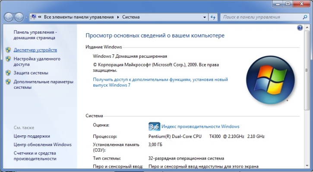The height and width of the screenshot is (172, 313).
Task: Open 'Индекс производительности Windows' link
Action: [x=200, y=126]
